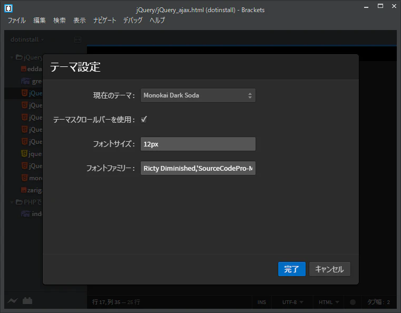Click the image icon of edda file
This screenshot has width=401, height=313.
click(x=24, y=69)
